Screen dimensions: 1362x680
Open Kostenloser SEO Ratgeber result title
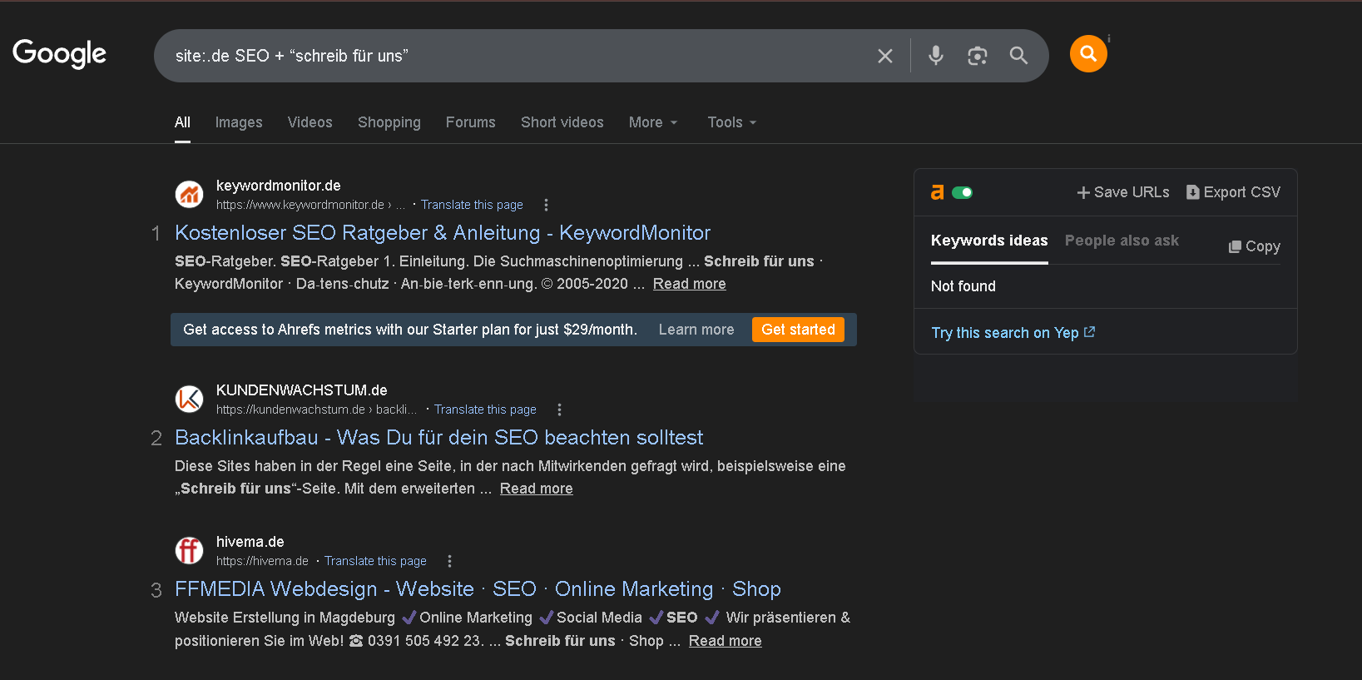(443, 233)
